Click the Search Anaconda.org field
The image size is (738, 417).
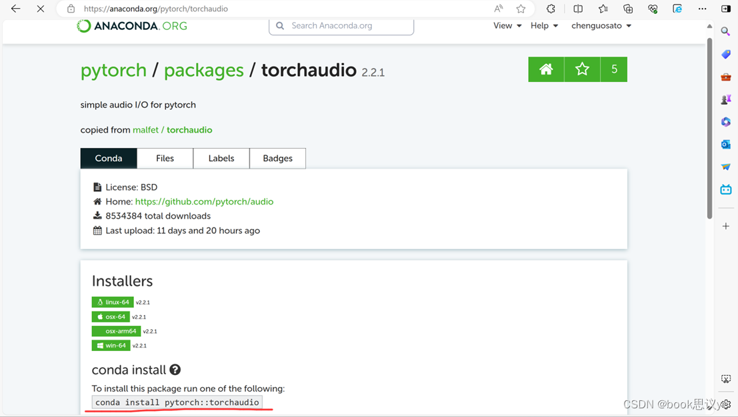[341, 26]
